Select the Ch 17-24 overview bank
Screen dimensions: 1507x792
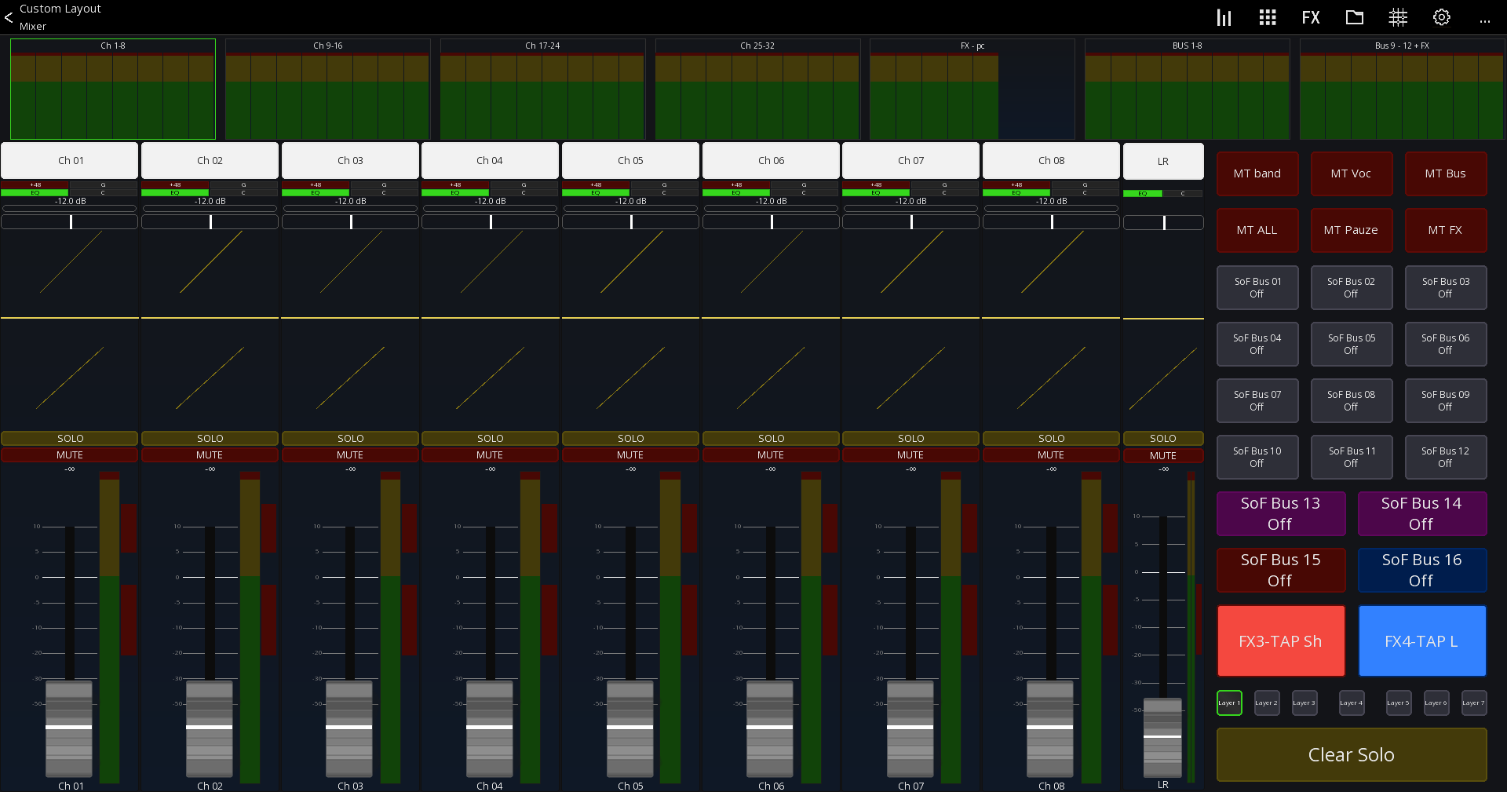542,89
